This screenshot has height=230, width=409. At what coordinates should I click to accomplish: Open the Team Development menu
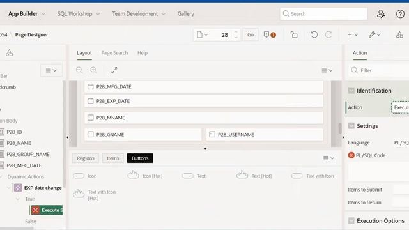click(139, 14)
